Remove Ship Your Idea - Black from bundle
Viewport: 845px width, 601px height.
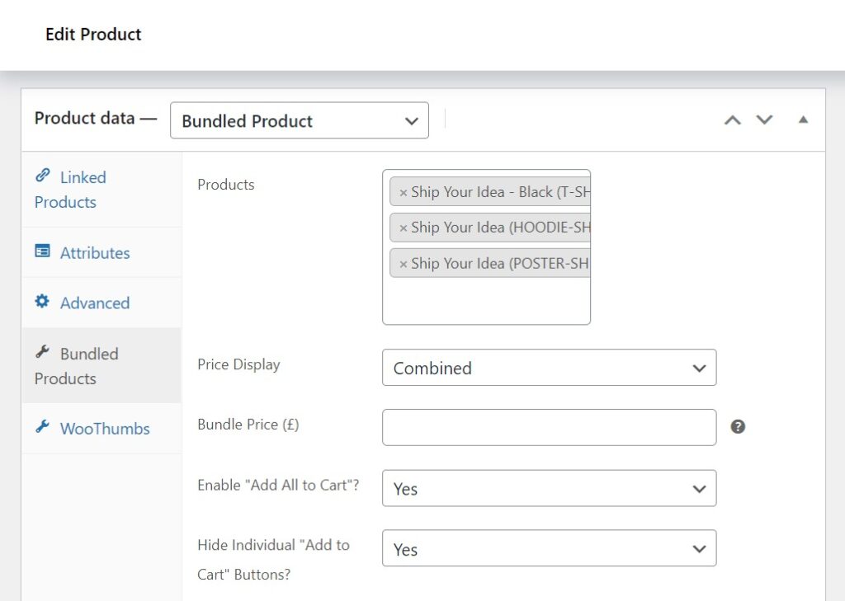click(403, 191)
